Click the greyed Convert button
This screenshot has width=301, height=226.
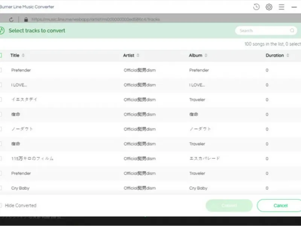(x=229, y=205)
